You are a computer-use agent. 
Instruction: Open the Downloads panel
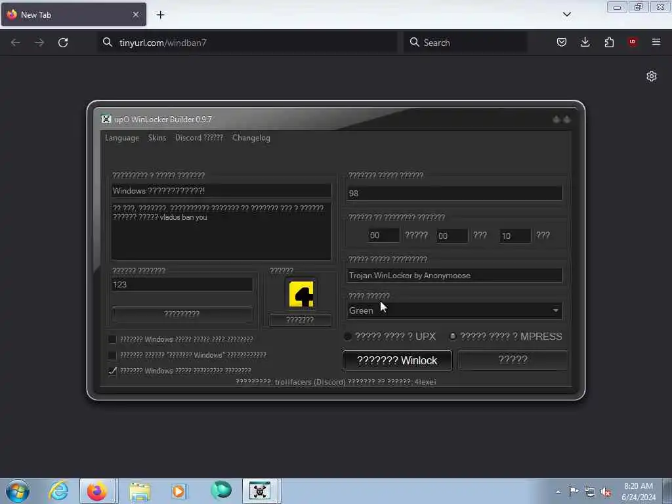[585, 42]
